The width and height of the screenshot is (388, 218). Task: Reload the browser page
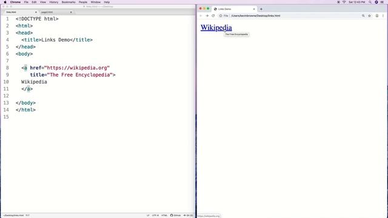tap(213, 16)
